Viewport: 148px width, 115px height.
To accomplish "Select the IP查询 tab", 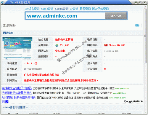I will 74,9.
